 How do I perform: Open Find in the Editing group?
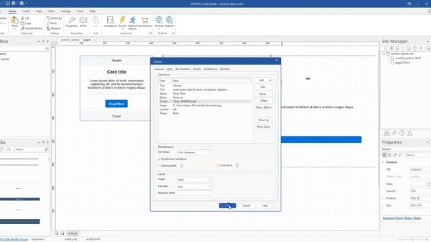pos(52,23)
